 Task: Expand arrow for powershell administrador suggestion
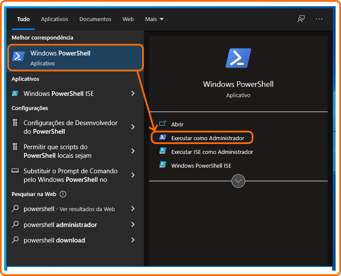pos(133,224)
